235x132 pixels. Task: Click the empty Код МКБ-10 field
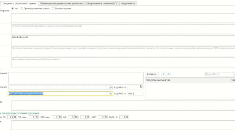(135, 88)
